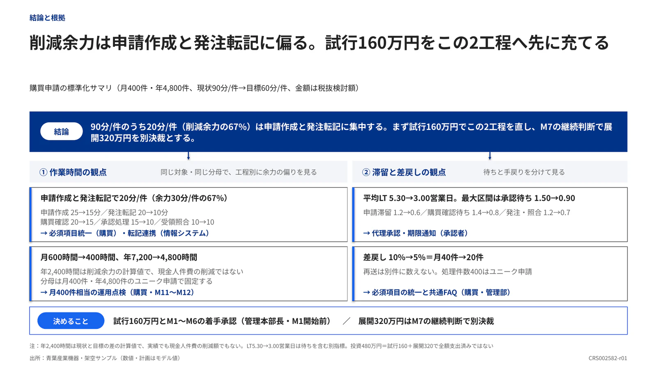
Task: Click the line '購買確認 20→15／承認処理 15→10／受領照合 10→10'
Action: [x=127, y=222]
